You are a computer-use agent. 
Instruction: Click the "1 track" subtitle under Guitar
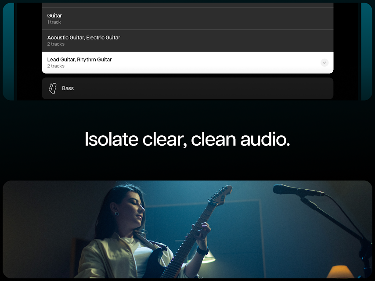54,22
